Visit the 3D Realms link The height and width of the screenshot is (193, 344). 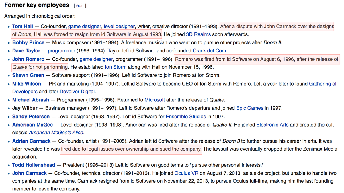point(198,34)
